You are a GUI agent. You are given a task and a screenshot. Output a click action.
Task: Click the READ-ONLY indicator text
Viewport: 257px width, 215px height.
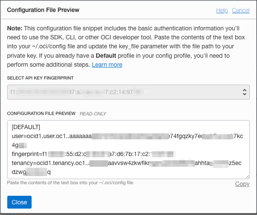[93, 114]
